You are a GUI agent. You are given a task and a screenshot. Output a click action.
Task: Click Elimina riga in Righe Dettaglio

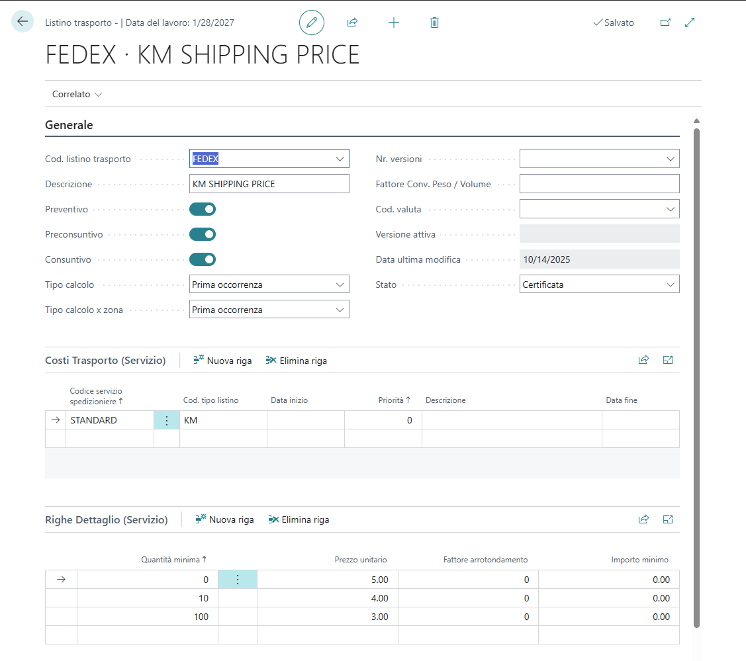click(x=299, y=519)
